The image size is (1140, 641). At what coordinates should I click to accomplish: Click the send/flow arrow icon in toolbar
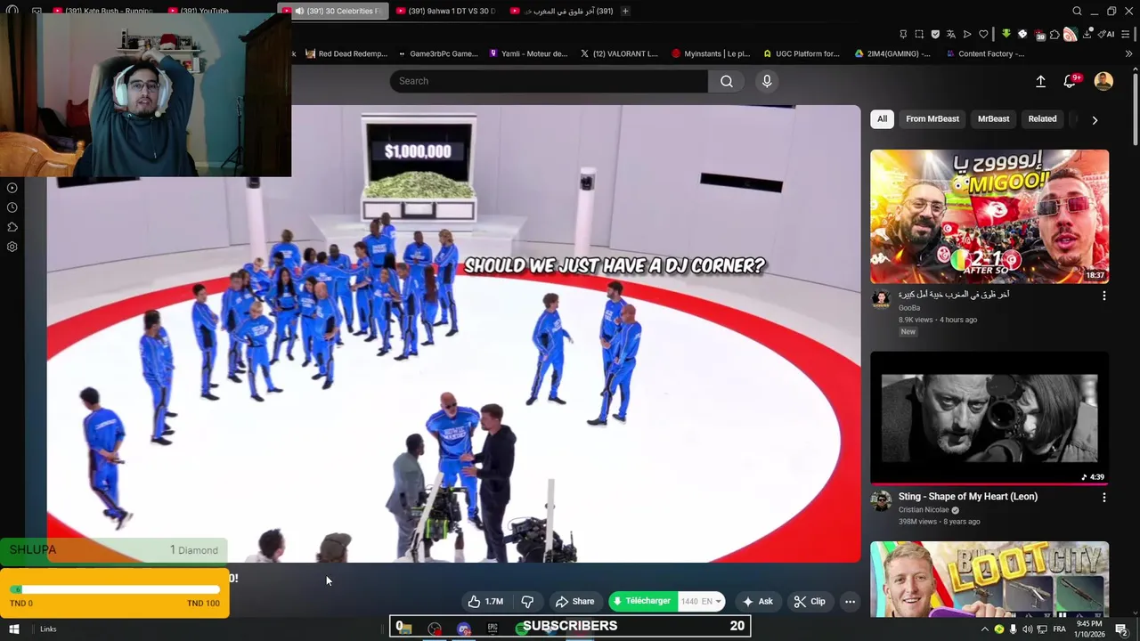click(967, 34)
